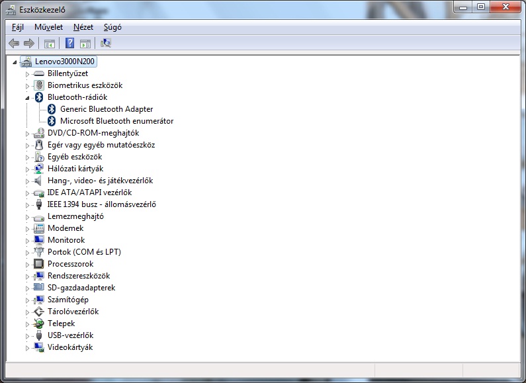The image size is (526, 383).
Task: Open the Nézet menu
Action: (83, 27)
